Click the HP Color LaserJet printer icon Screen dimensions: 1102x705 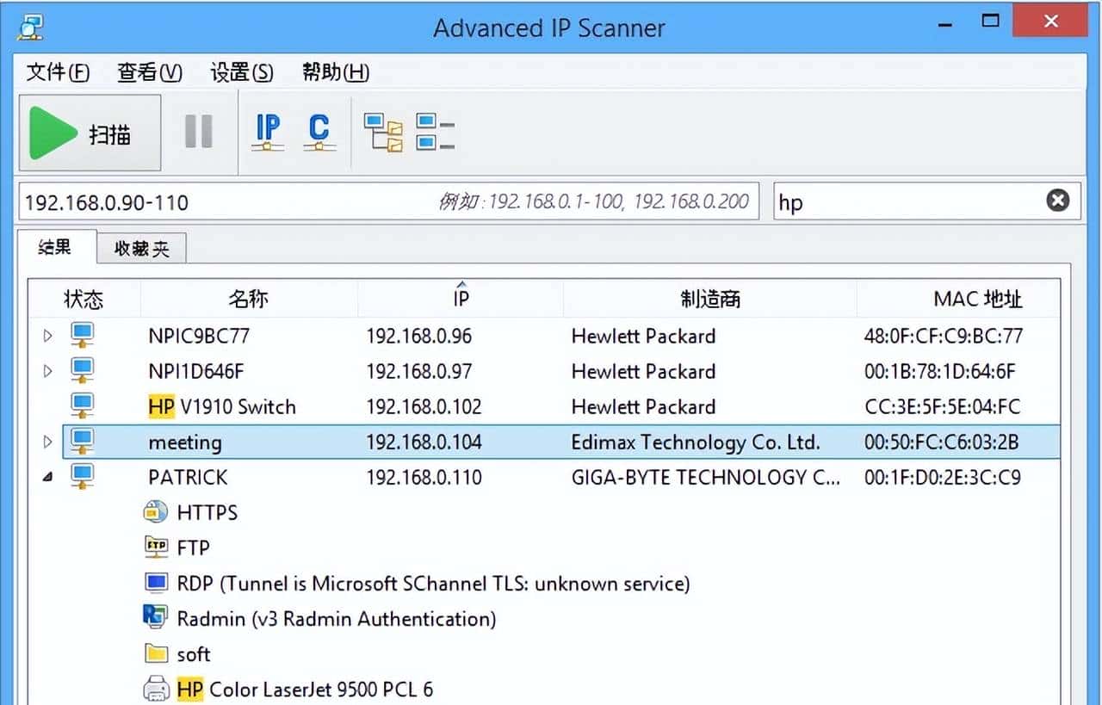click(x=155, y=689)
